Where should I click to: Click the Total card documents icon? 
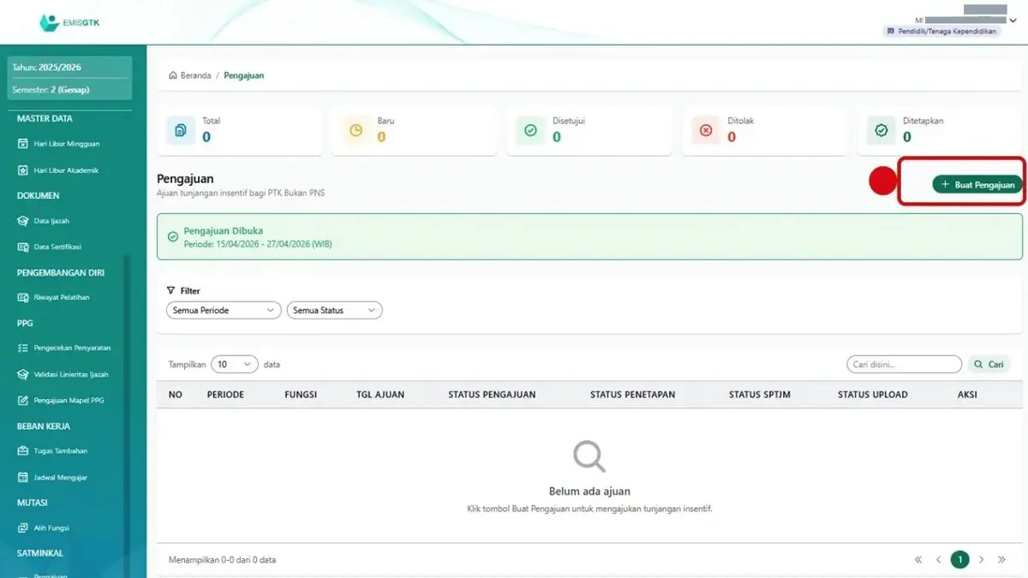[181, 130]
